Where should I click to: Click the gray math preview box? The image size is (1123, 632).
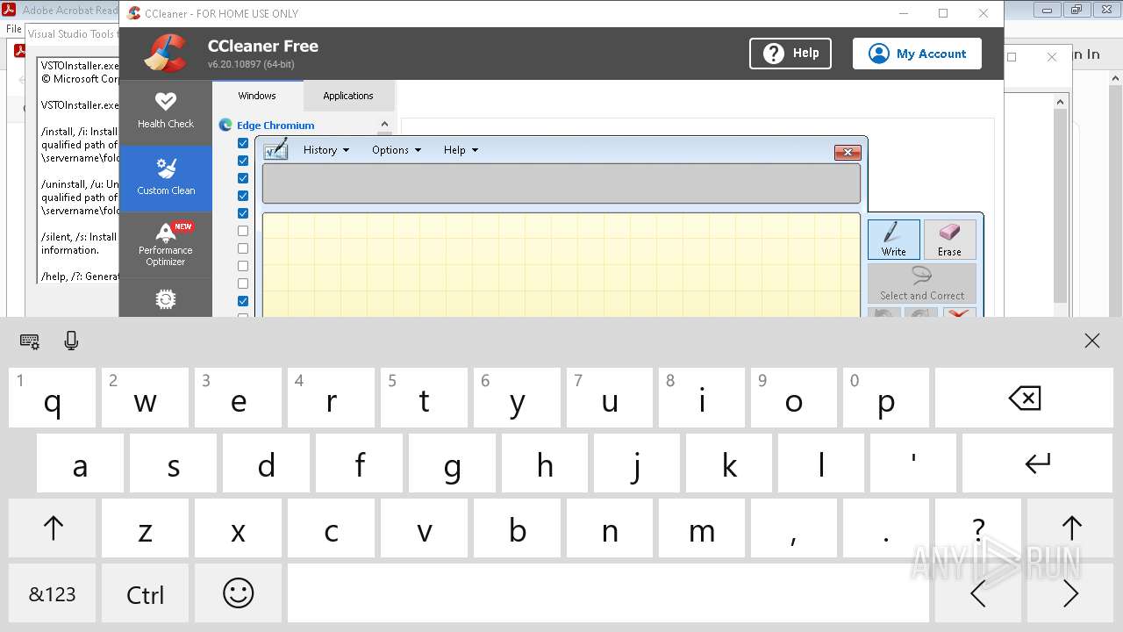pyautogui.click(x=561, y=183)
